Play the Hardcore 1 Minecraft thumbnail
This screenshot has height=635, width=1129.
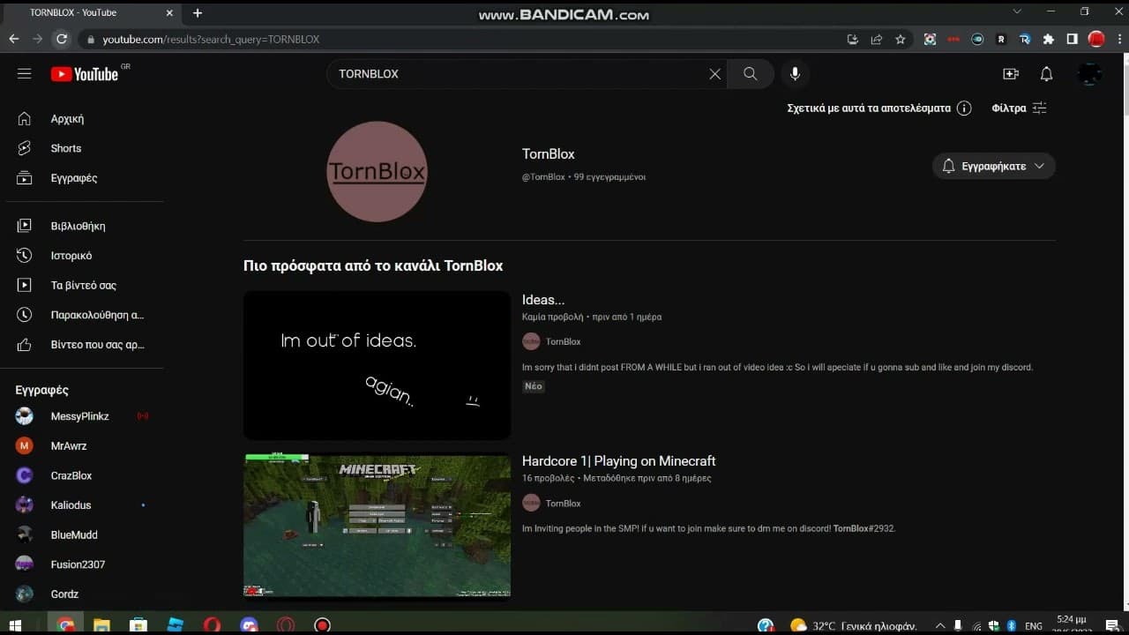[x=377, y=526]
